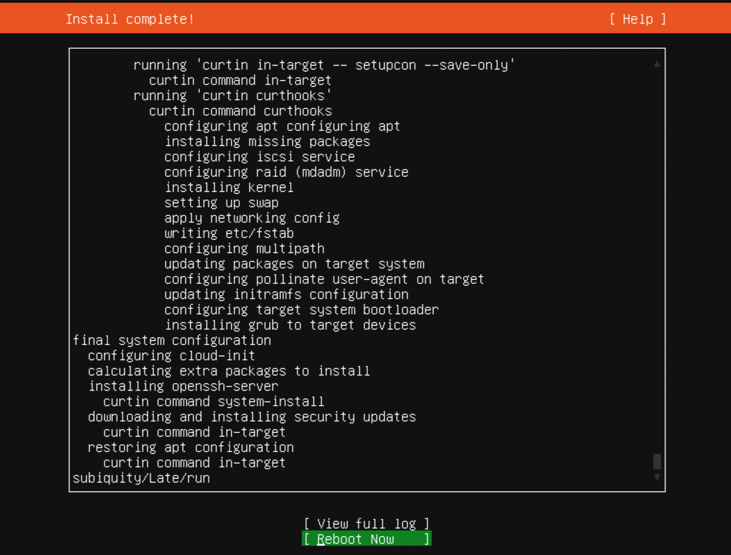Select the Reboot Now button
Viewport: 731px width, 555px height.
click(x=366, y=539)
